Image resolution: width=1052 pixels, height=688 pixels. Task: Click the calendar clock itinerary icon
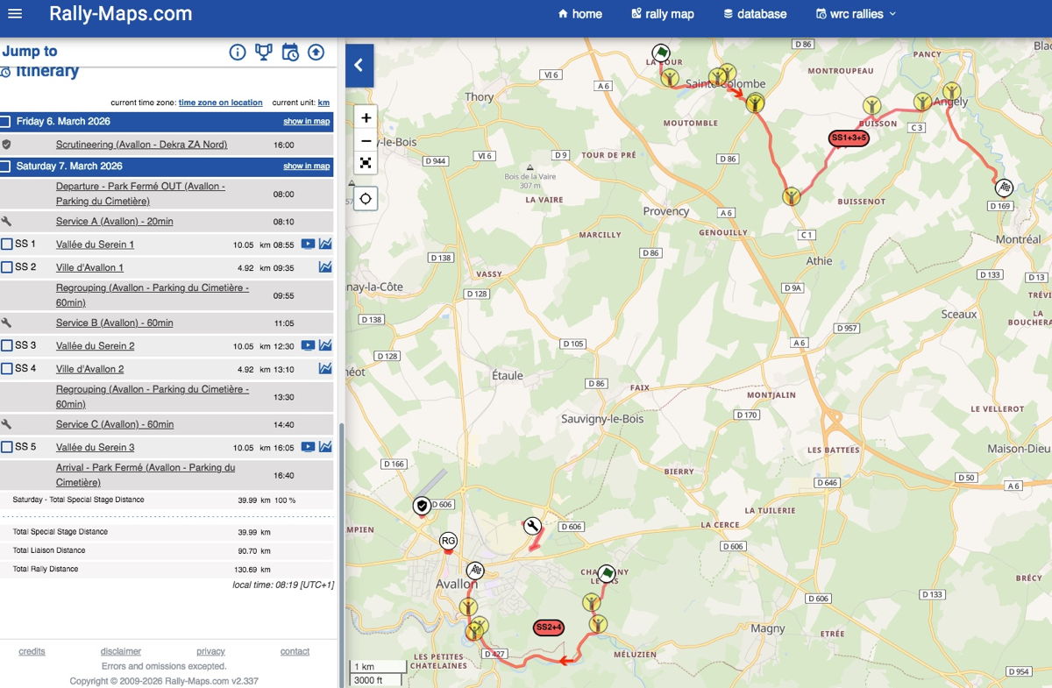290,53
